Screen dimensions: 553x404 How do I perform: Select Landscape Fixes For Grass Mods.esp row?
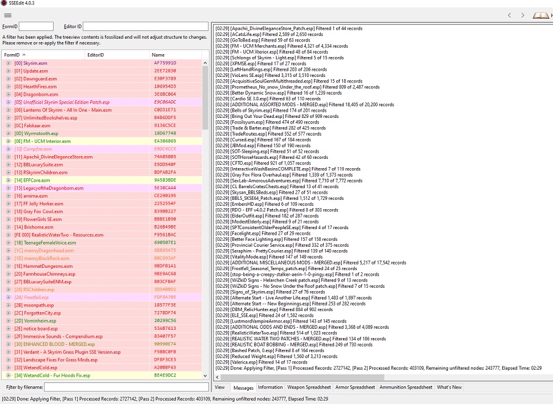[102, 360]
